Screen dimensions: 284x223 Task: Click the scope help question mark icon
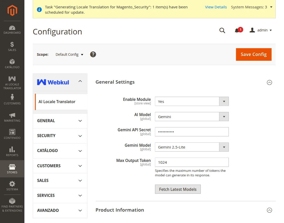(93, 54)
